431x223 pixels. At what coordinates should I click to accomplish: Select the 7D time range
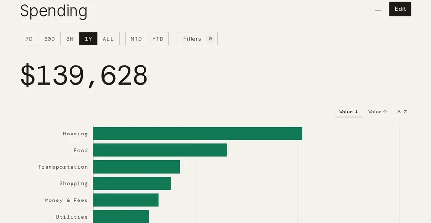29,39
